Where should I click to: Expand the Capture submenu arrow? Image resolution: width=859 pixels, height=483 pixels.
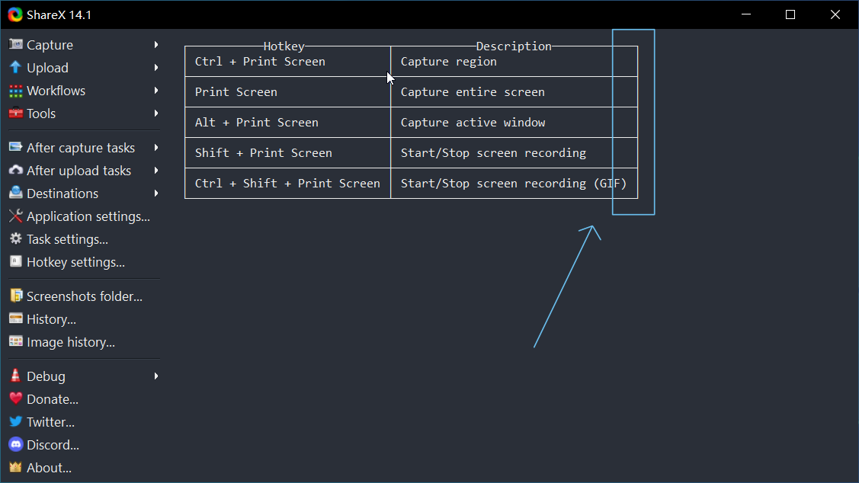pos(156,44)
